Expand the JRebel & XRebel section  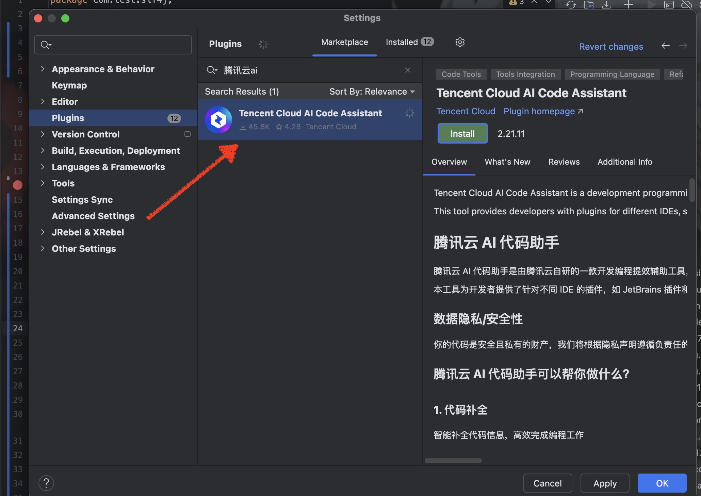(43, 232)
